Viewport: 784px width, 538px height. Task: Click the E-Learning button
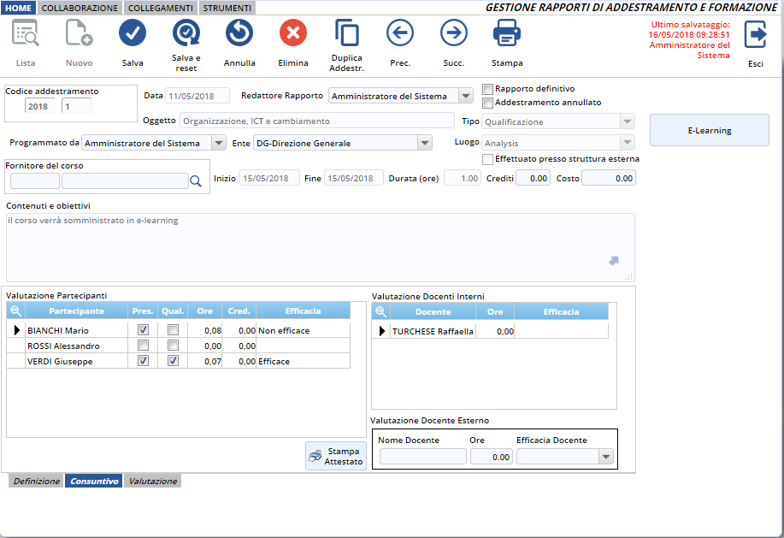tap(709, 131)
